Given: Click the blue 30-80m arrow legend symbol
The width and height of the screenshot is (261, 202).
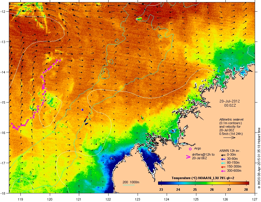Looking at the screenshot, I should (x=223, y=159).
